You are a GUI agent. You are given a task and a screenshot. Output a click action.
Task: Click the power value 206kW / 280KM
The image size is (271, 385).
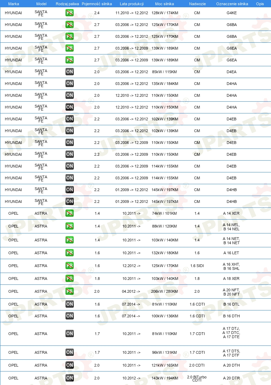(x=165, y=291)
